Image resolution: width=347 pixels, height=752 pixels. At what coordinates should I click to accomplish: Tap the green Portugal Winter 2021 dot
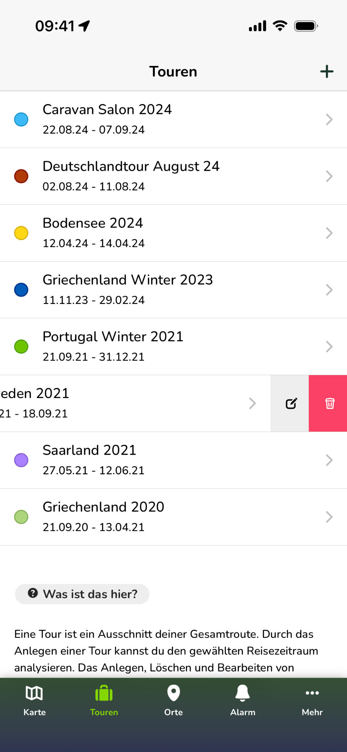point(21,347)
